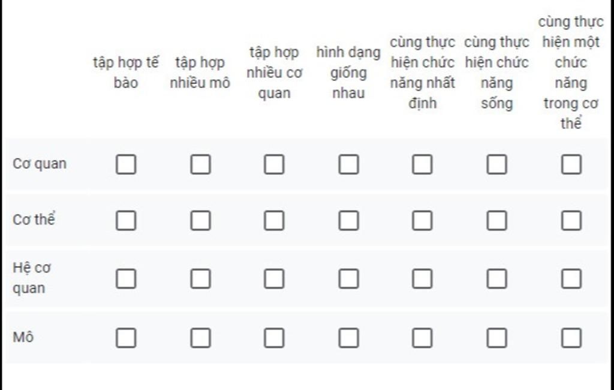
Task: Tick 'cùng thực hiện chức năng nhất định' for Cơ thể
Action: pos(422,221)
